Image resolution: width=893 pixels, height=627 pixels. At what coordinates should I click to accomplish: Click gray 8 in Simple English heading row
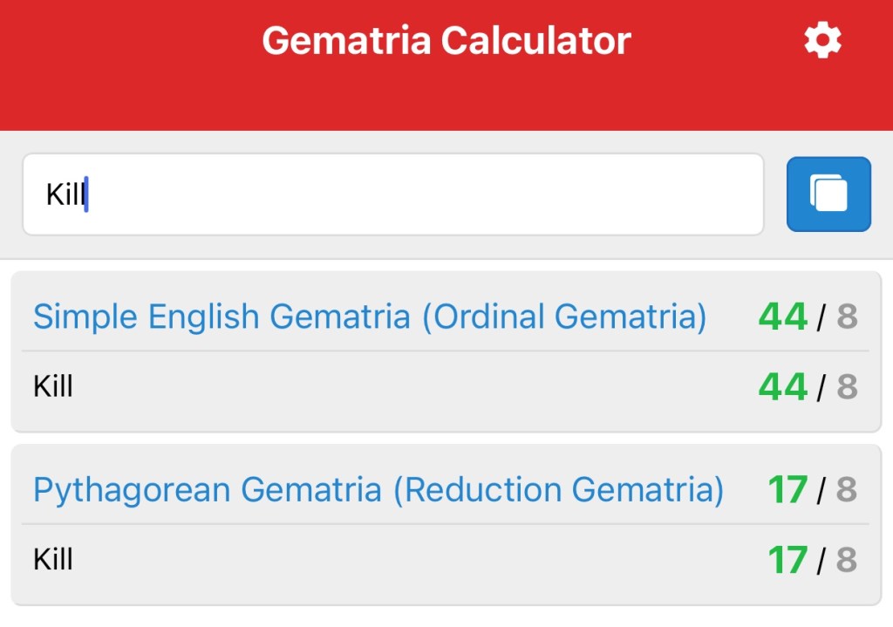tap(847, 317)
